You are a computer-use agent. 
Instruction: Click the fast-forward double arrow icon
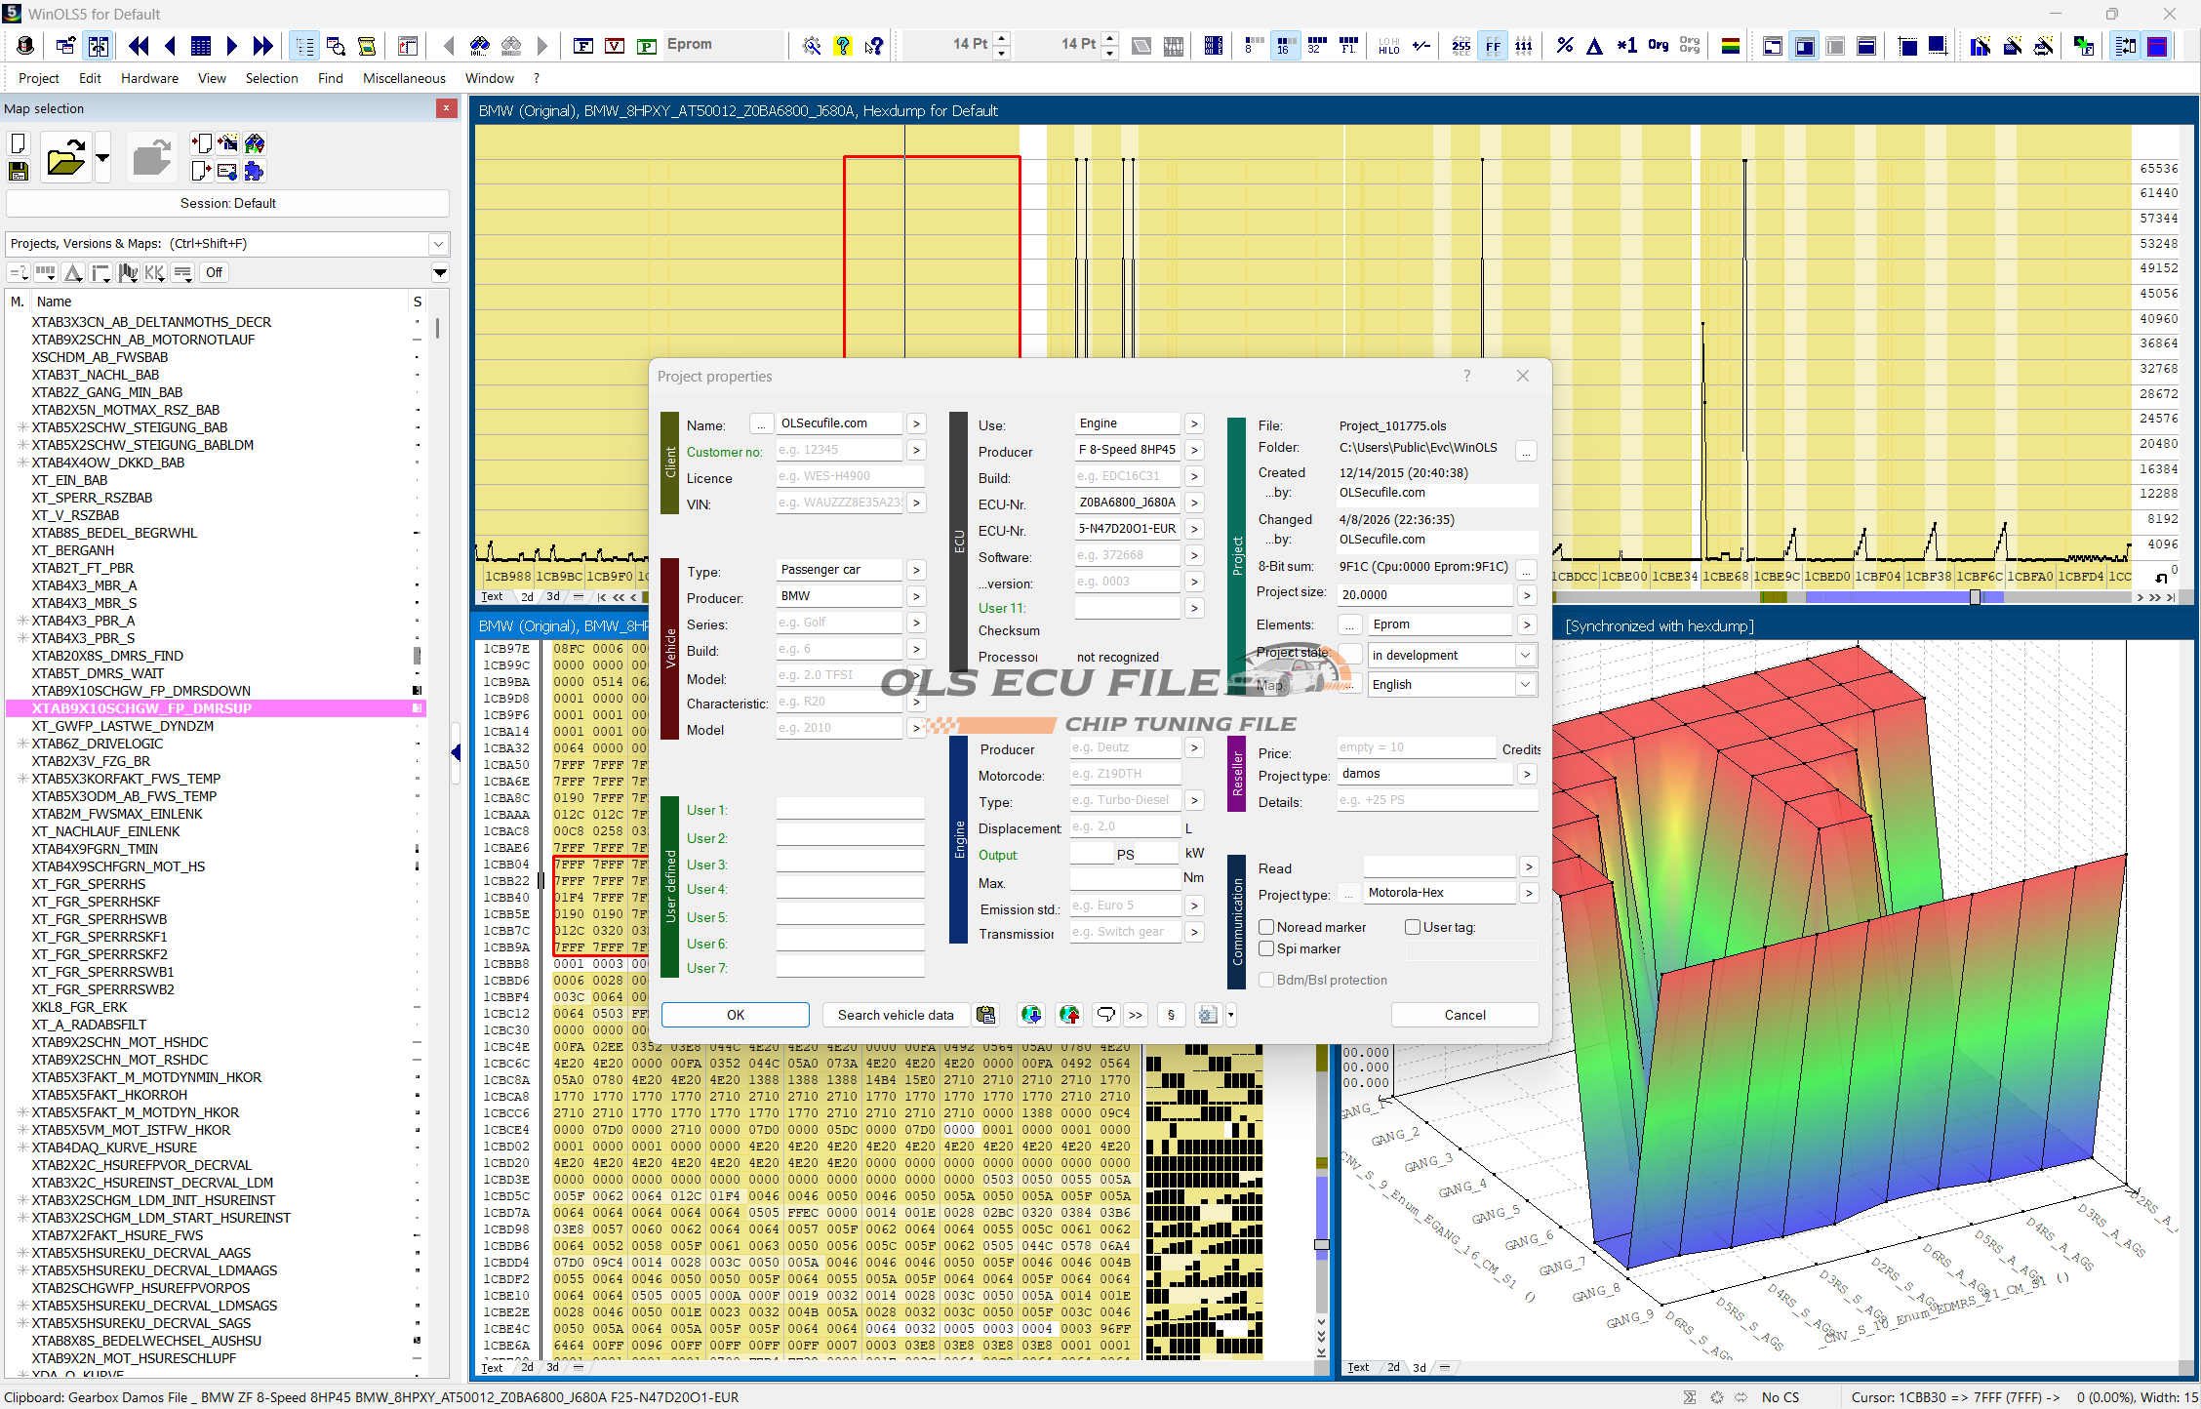(x=262, y=46)
